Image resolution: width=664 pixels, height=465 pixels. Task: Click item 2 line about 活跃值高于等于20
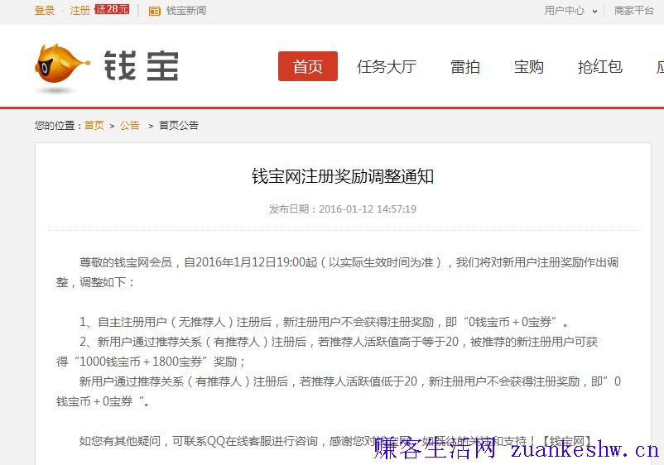tap(339, 342)
